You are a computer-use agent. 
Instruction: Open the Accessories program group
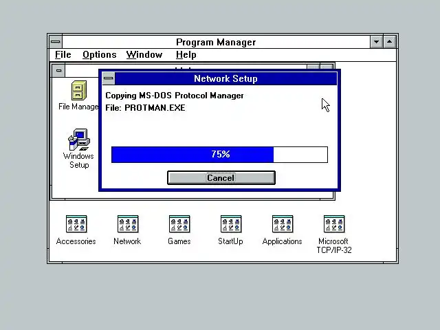coord(76,224)
